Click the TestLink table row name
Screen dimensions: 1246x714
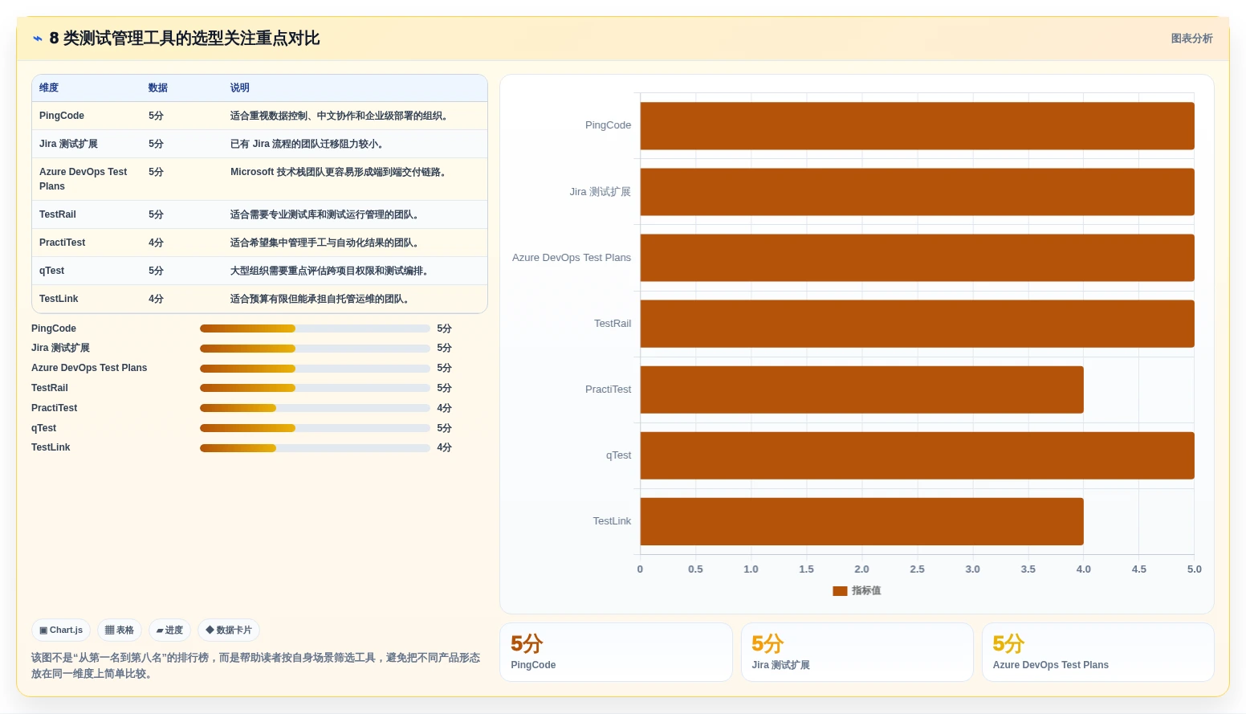pyautogui.click(x=59, y=299)
